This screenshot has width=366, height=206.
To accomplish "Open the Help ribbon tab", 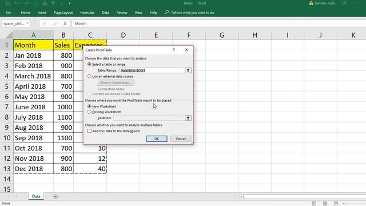I will (x=153, y=13).
